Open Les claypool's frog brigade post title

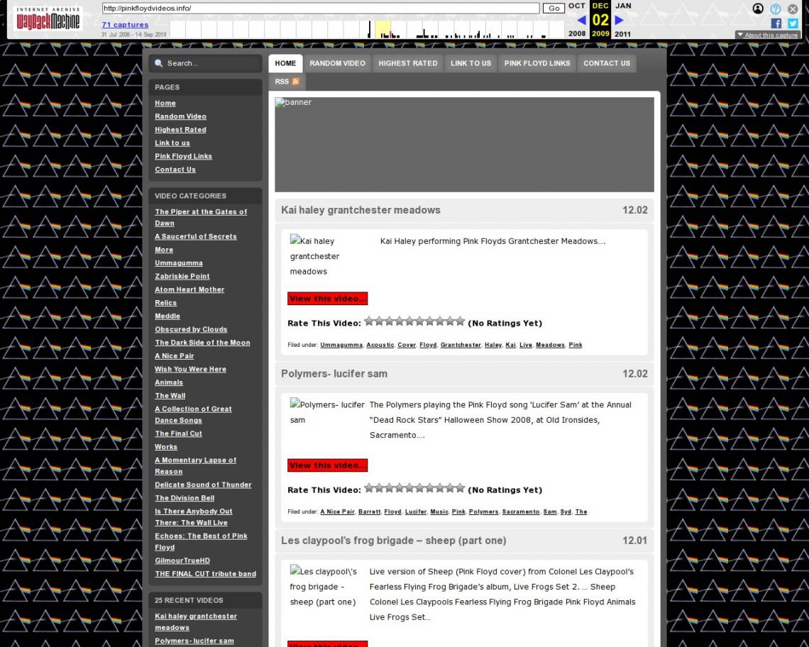[393, 540]
